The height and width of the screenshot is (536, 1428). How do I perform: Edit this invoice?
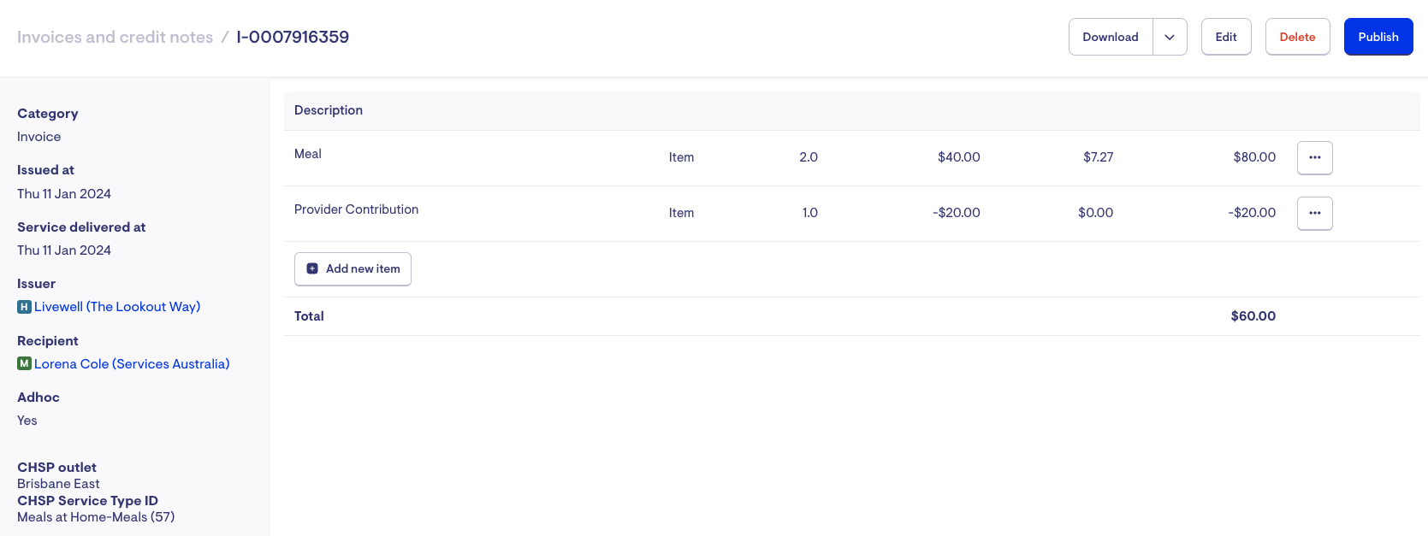pos(1225,37)
